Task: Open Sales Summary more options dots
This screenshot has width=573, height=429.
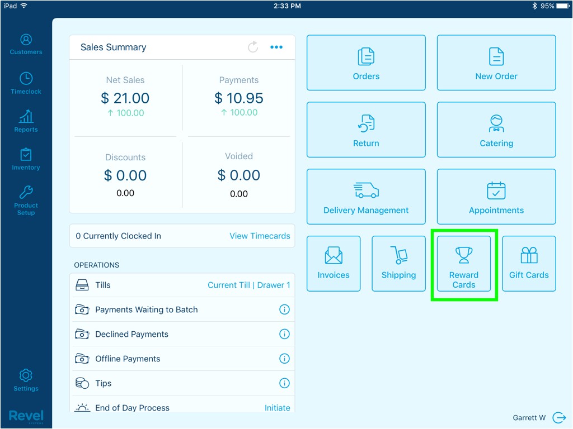Action: tap(276, 47)
